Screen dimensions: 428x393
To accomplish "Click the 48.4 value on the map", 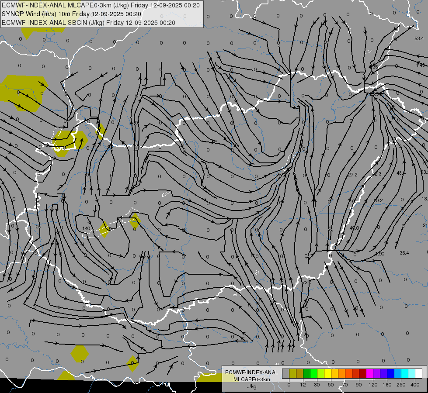I will click(401, 173).
